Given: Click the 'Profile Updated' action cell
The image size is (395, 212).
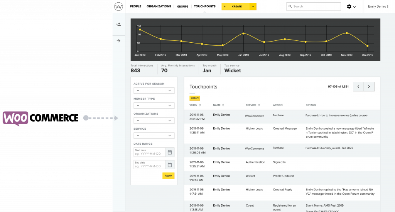Looking at the screenshot, I should 284,176.
